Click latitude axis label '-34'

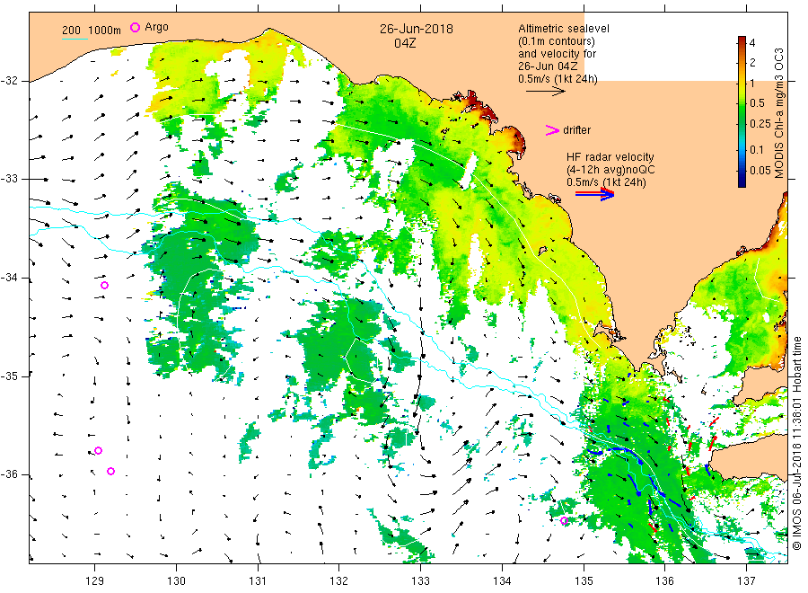[10, 278]
